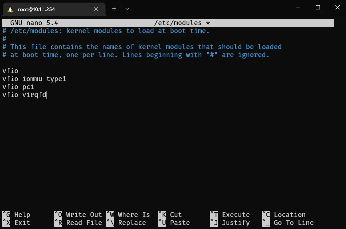Click the ^O Write Out shortcut

tap(78, 215)
